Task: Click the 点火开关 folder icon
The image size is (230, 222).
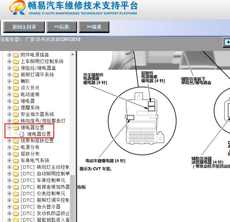Action: (x=16, y=88)
